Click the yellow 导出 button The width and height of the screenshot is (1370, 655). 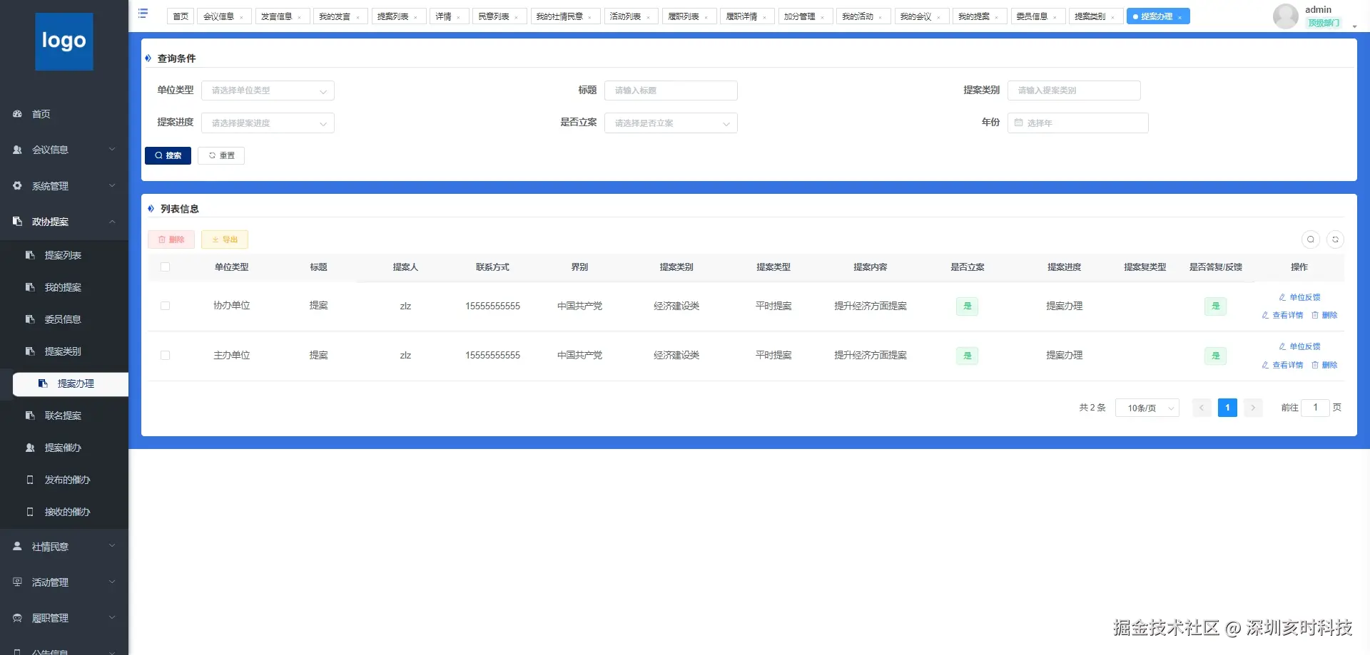coord(225,239)
